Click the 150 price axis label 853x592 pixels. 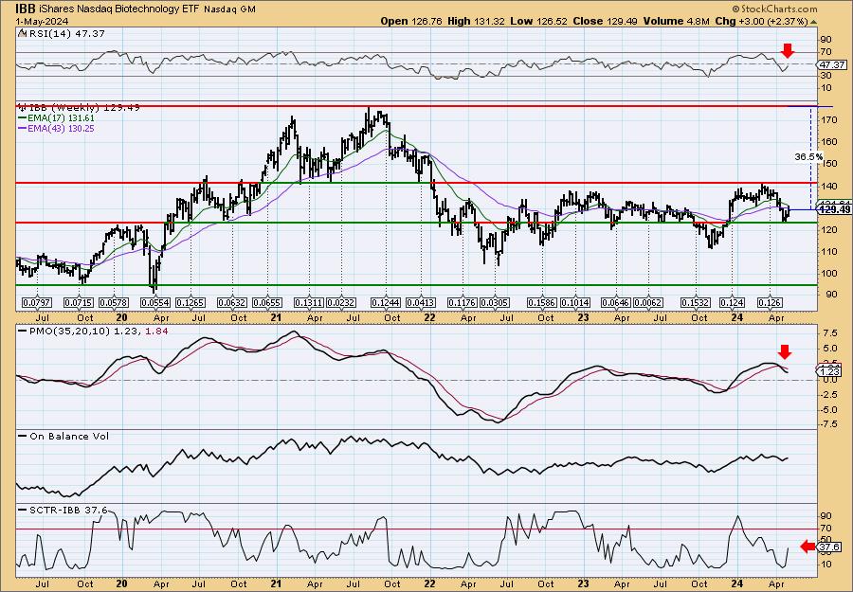[830, 164]
